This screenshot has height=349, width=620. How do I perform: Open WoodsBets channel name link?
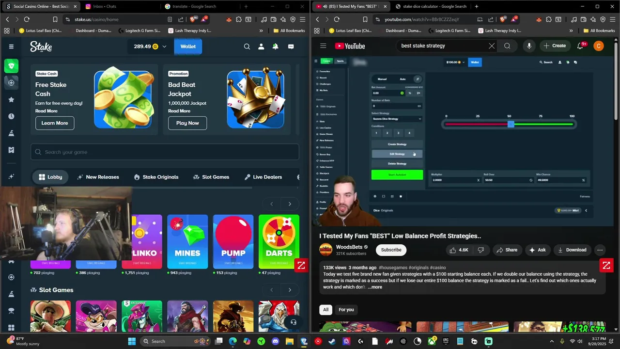(x=349, y=247)
